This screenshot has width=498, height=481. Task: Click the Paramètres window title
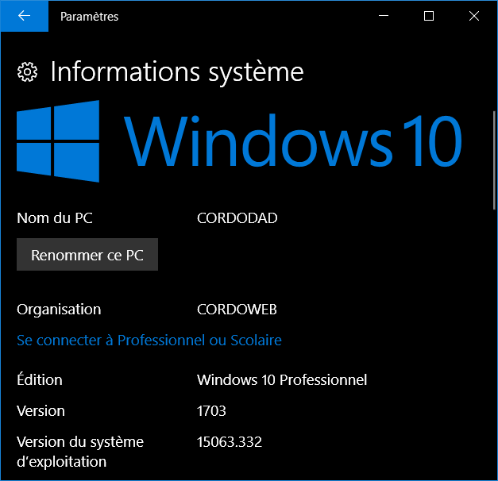[x=90, y=17]
